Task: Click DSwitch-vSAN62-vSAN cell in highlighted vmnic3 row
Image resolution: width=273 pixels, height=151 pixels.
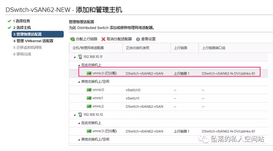Action: [x=144, y=73]
